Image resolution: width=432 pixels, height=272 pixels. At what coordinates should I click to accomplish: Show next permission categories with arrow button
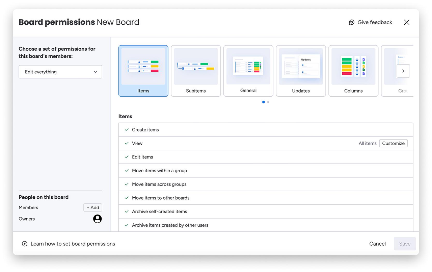click(x=403, y=71)
